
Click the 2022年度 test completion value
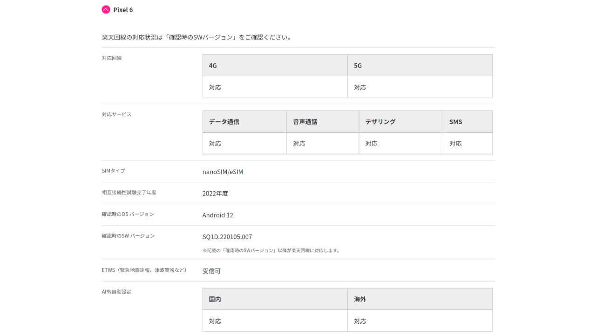215,194
